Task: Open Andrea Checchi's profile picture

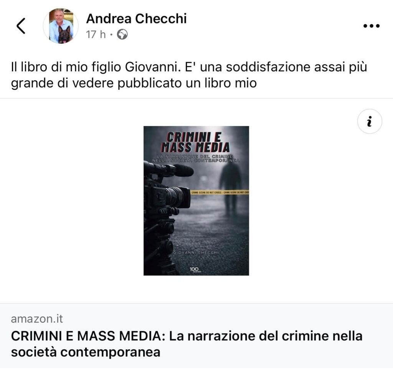Action: pyautogui.click(x=61, y=26)
